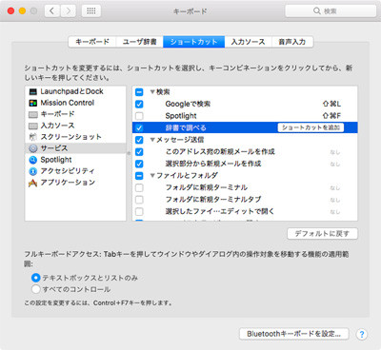This screenshot has height=350, width=381.
Task: Collapse the ファイルとフォルダ group triangle
Action: point(152,175)
